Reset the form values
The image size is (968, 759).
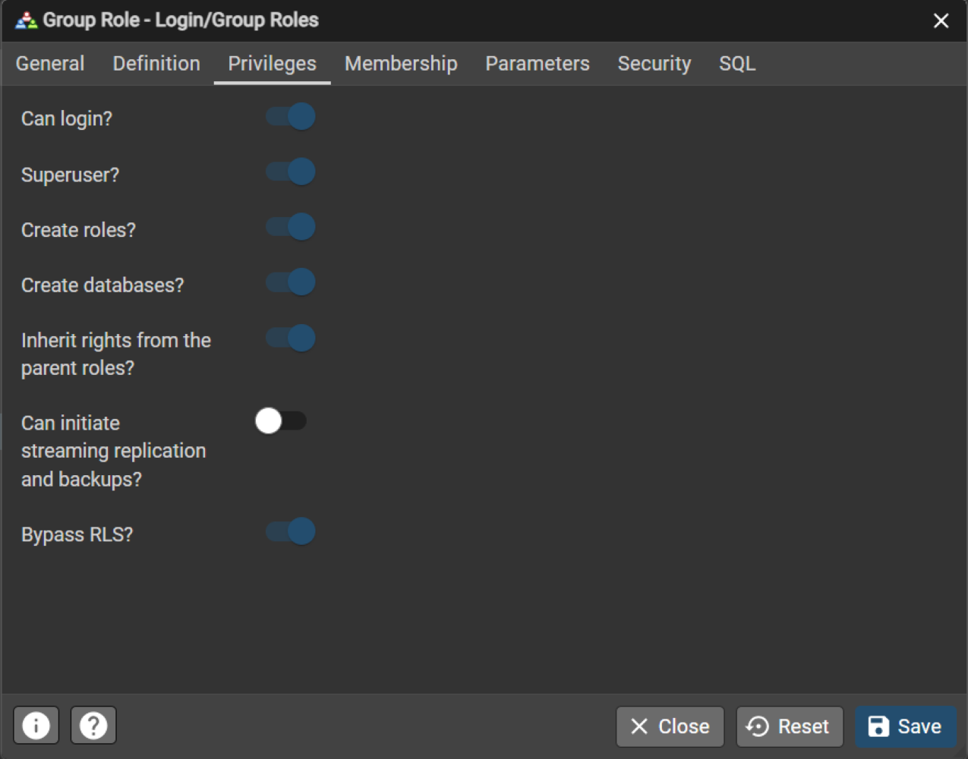[789, 726]
